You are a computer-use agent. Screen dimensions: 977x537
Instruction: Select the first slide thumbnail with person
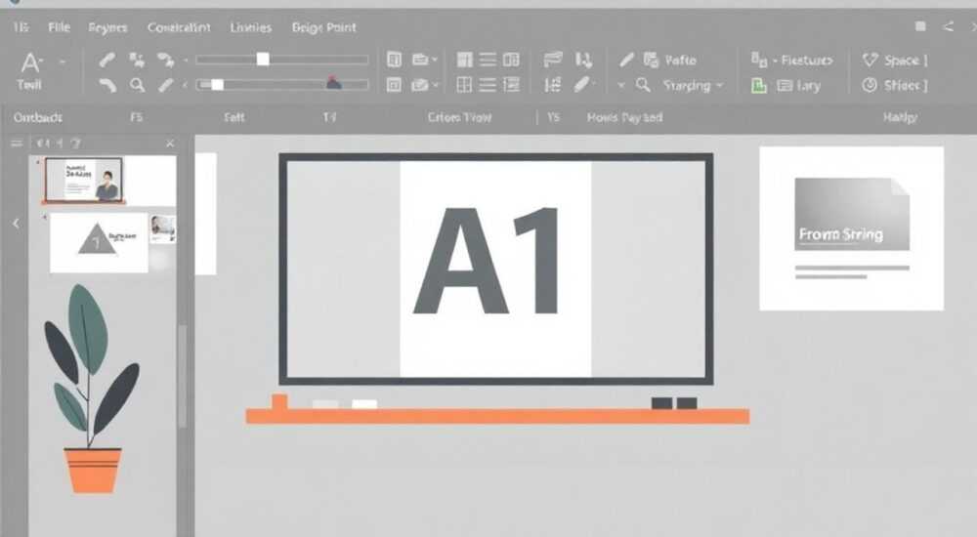coord(84,180)
